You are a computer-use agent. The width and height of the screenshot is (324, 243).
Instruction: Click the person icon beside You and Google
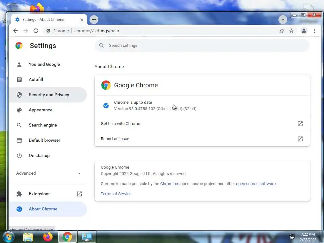[19, 65]
